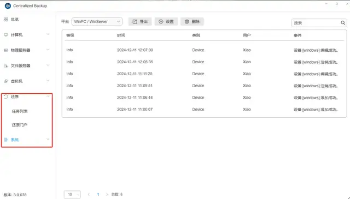
Task: Open 任务列表 under 还原
Action: click(x=20, y=111)
